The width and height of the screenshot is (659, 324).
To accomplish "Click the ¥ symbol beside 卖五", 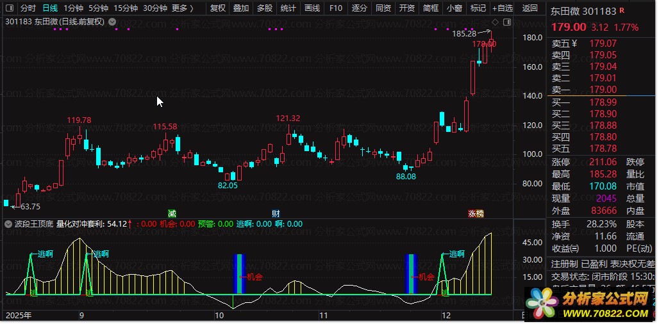I will (x=574, y=43).
